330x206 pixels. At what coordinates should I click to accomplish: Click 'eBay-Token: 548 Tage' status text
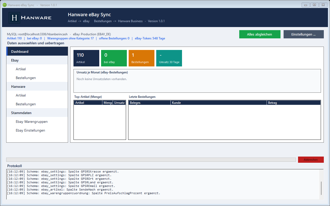click(150, 38)
